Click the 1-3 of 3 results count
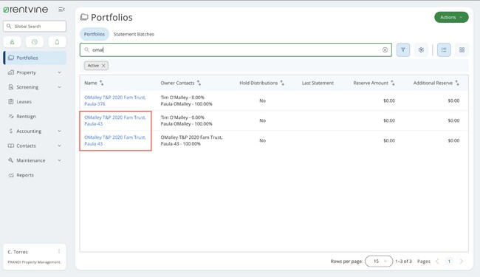The height and width of the screenshot is (277, 480). (x=403, y=261)
